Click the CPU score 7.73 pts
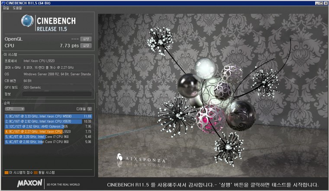Screen dimensions: 329x191 [x=69, y=46]
